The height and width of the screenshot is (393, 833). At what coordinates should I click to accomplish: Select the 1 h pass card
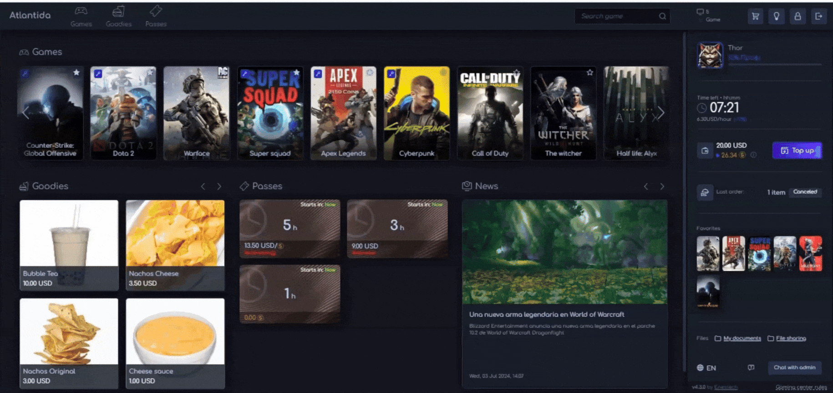point(290,294)
